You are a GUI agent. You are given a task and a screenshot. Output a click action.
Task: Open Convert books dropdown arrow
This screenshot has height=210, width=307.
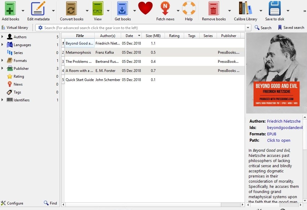[87, 11]
